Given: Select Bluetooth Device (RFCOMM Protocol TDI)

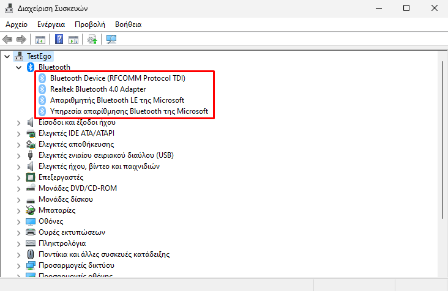Looking at the screenshot, I should (x=118, y=78).
